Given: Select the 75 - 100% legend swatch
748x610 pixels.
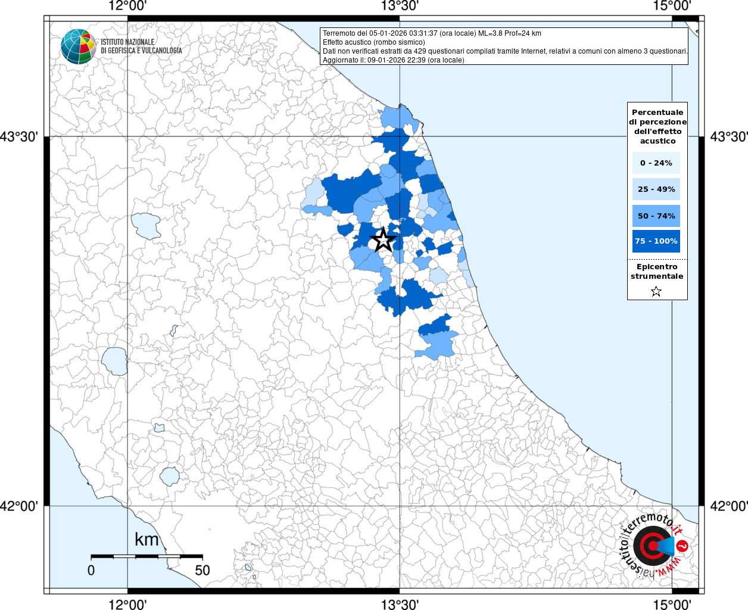Looking at the screenshot, I should tap(656, 241).
